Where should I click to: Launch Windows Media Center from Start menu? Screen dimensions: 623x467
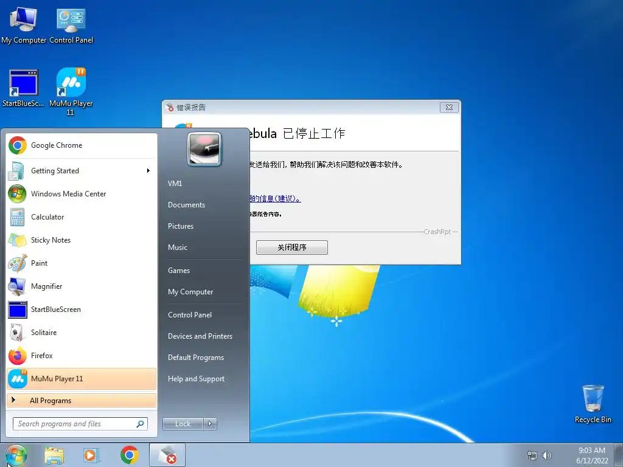[82, 194]
